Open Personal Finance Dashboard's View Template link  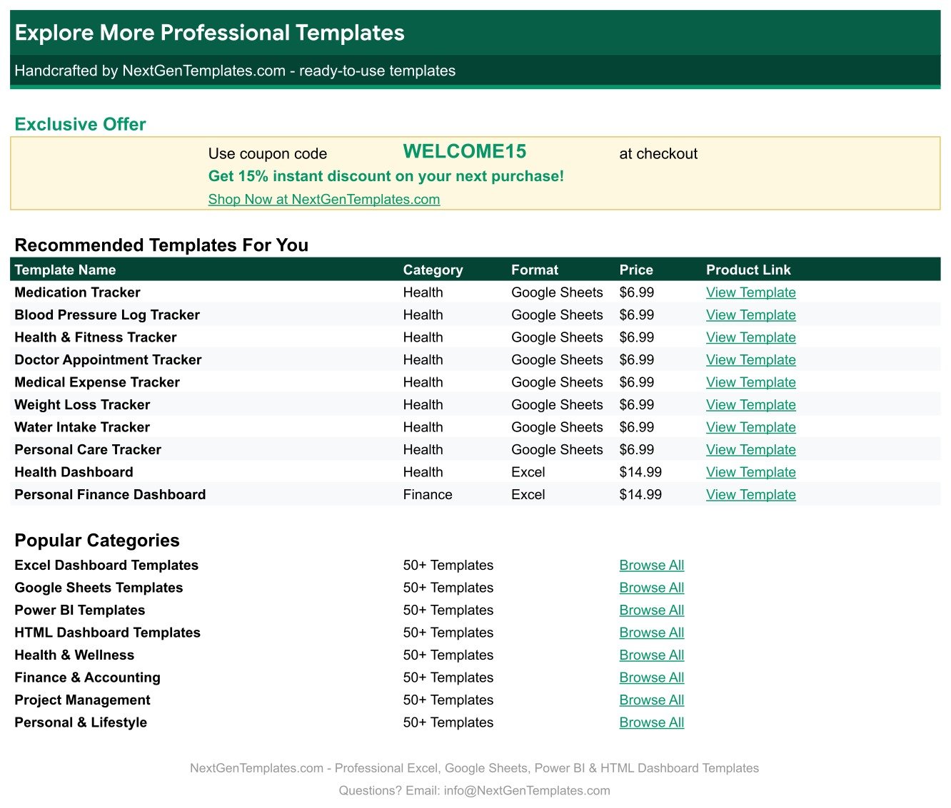point(750,495)
